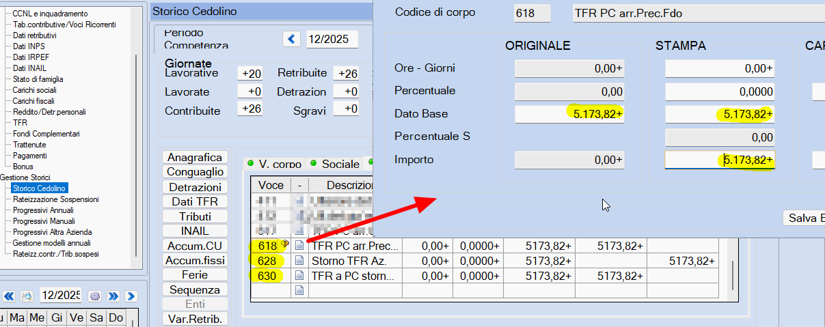The width and height of the screenshot is (825, 327).
Task: Select Storico Cedolino in the tree
Action: pyautogui.click(x=40, y=188)
